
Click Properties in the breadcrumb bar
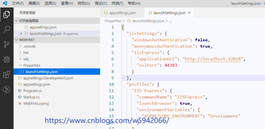point(113,21)
